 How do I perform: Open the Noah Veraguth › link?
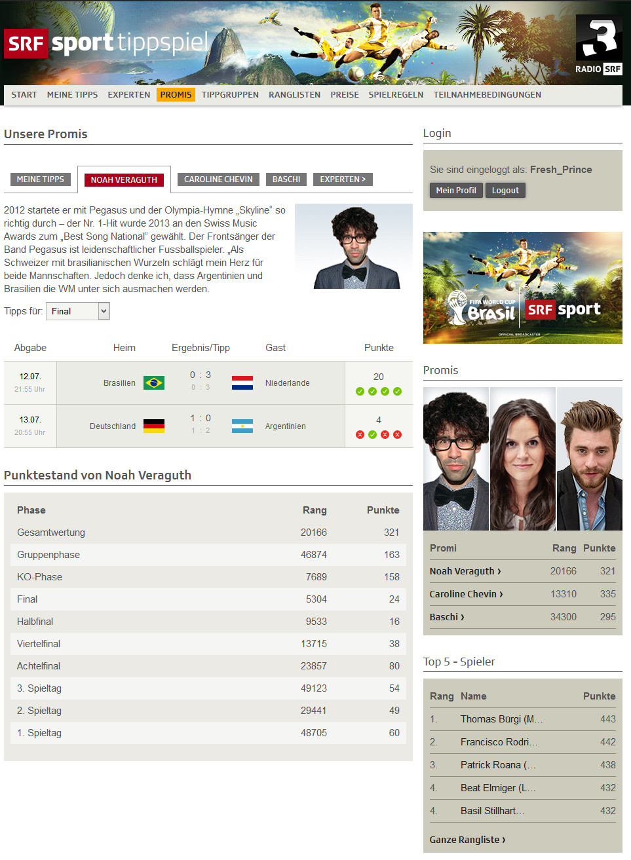pos(465,571)
